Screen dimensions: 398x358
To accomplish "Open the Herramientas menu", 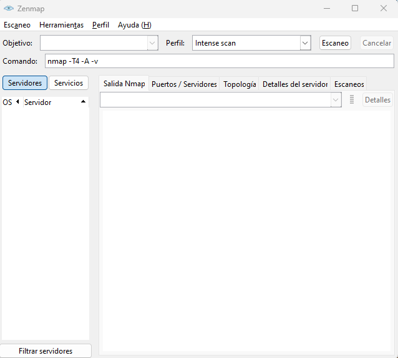I will (x=61, y=25).
